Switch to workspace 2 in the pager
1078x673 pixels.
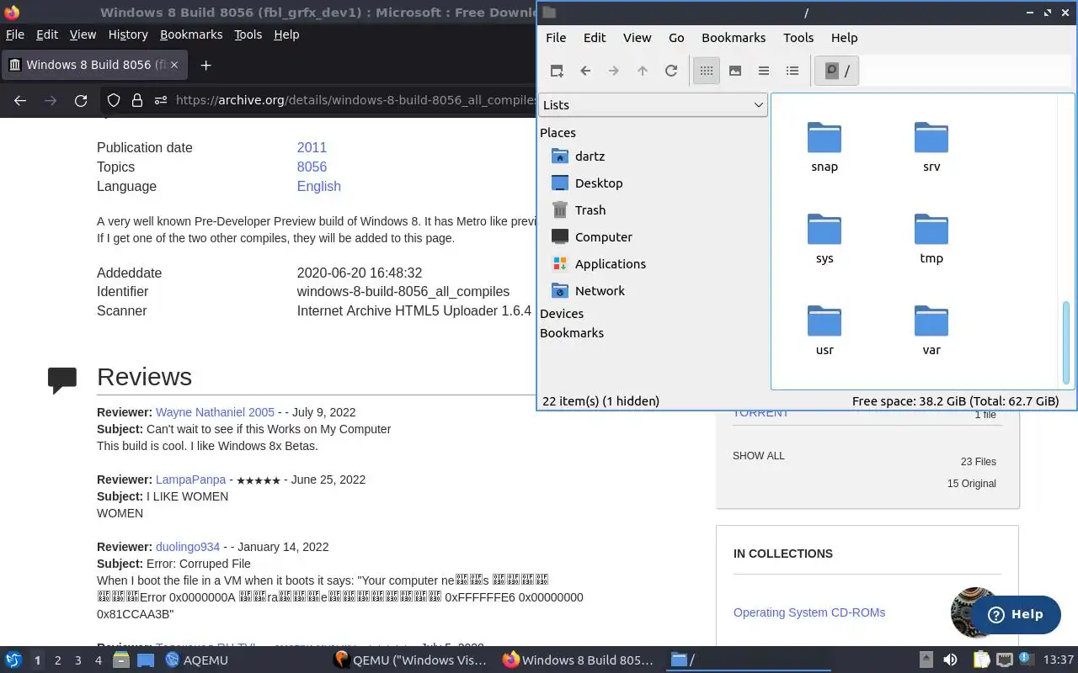58,660
